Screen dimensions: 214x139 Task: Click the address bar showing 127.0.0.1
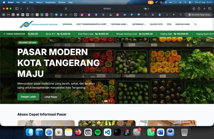[107, 9]
